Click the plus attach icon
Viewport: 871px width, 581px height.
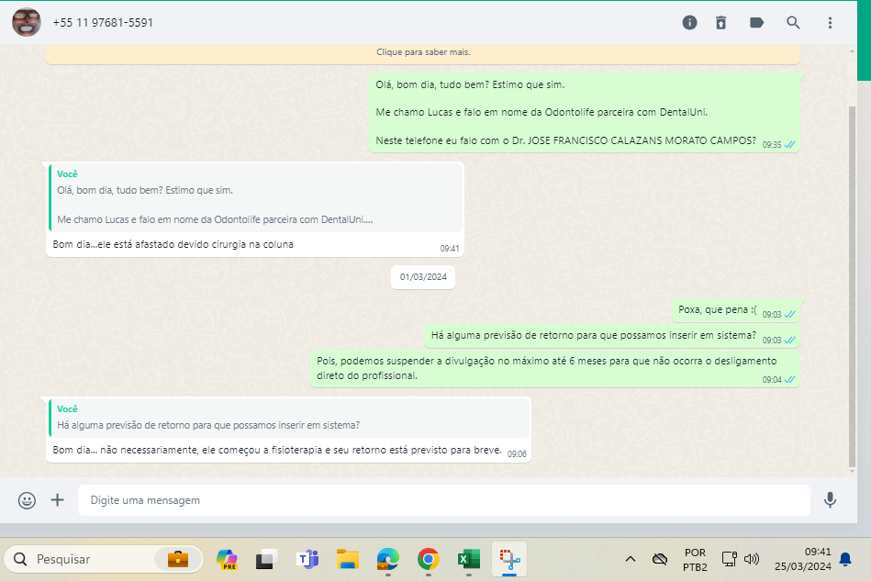pos(58,500)
